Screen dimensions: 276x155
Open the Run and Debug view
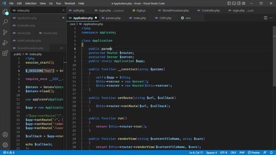tap(5, 43)
